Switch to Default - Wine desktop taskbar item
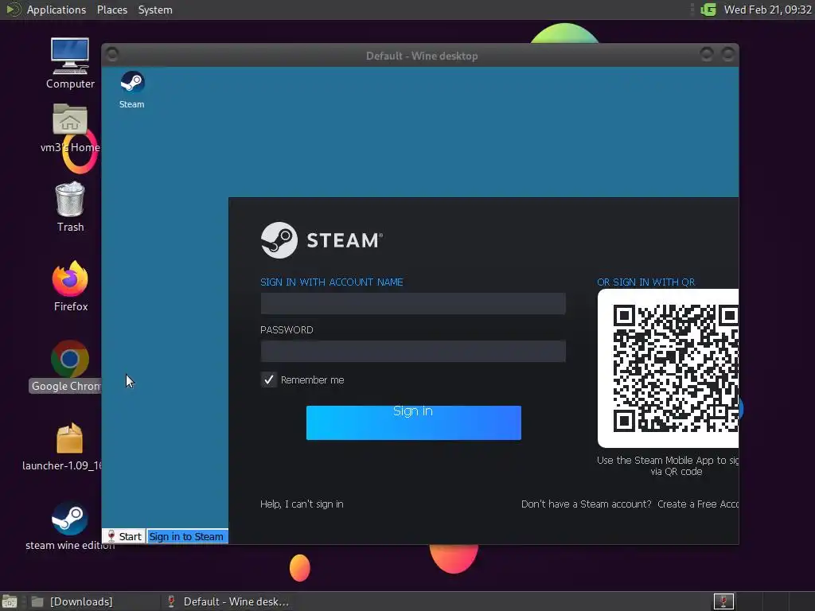This screenshot has height=611, width=815. click(228, 601)
